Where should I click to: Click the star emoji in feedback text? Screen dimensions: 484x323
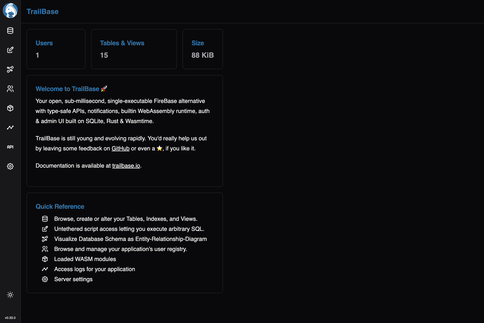click(160, 148)
